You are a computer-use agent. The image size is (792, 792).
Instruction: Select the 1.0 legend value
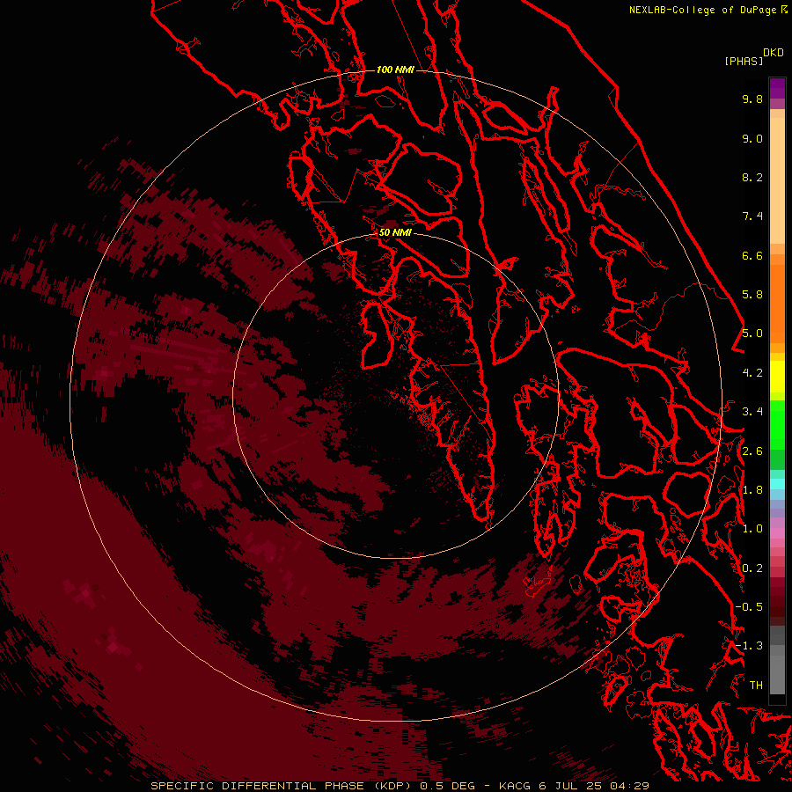pyautogui.click(x=752, y=529)
